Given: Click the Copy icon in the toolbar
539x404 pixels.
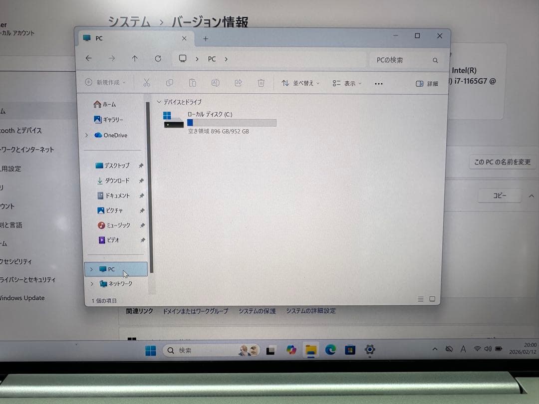Looking at the screenshot, I should click(x=170, y=83).
